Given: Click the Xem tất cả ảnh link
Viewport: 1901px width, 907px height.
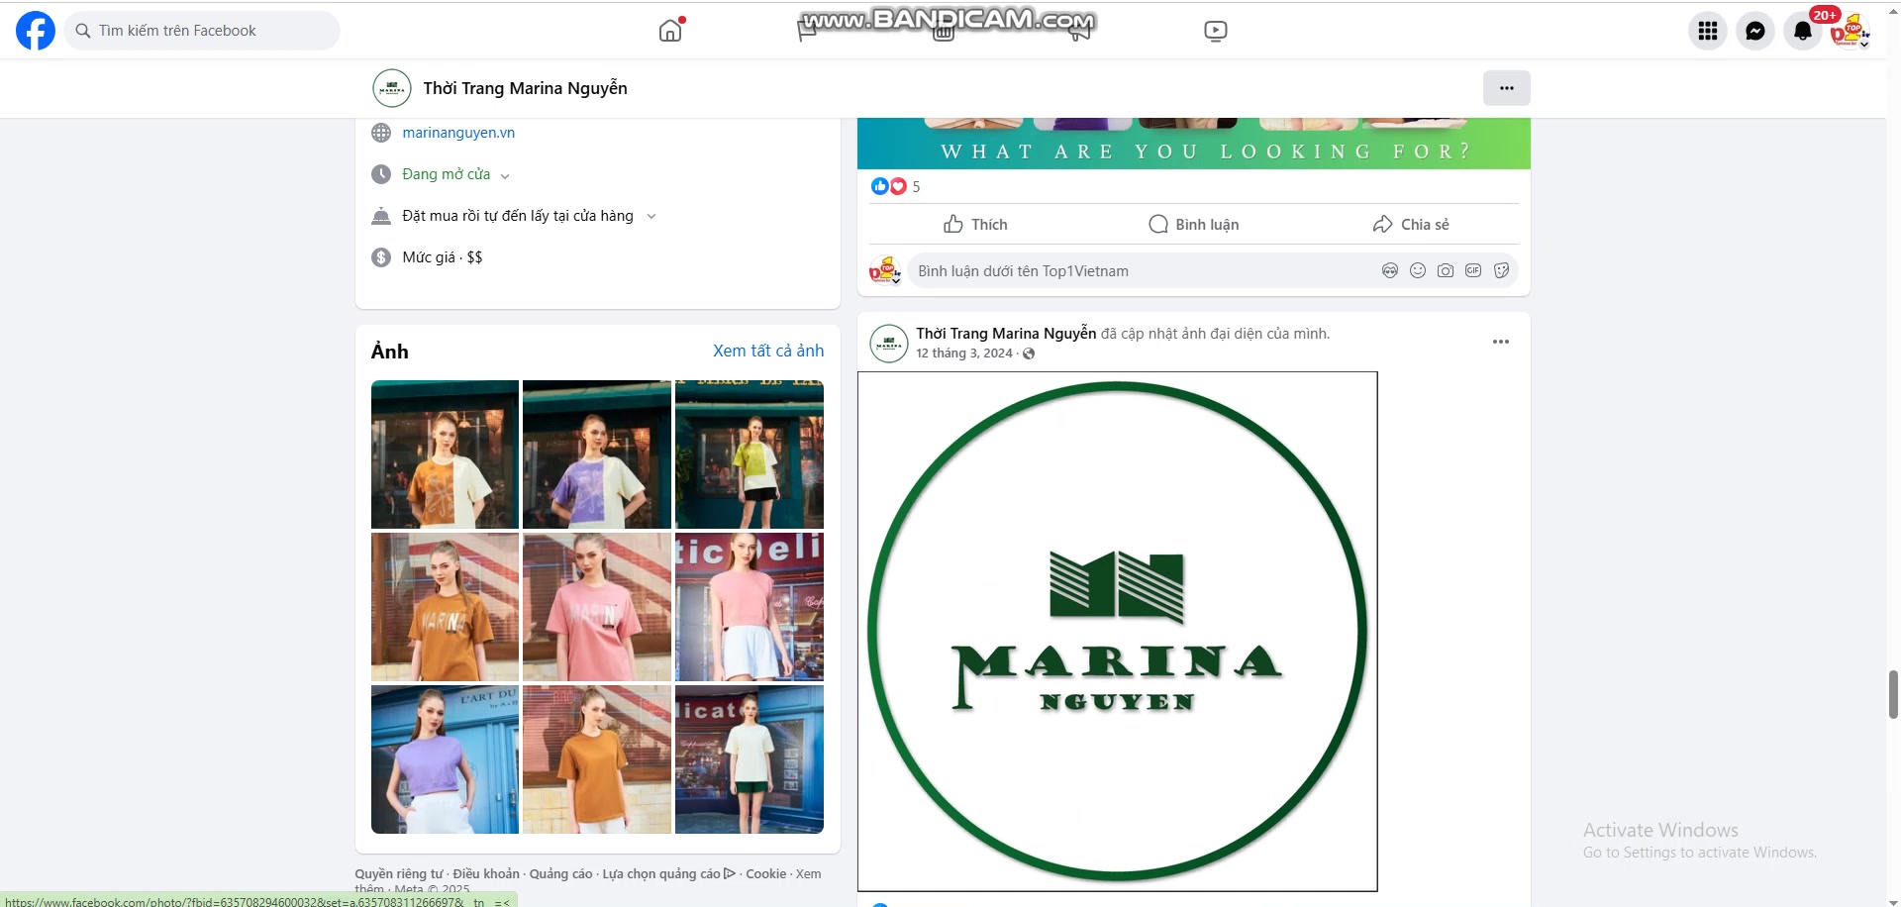Looking at the screenshot, I should 767,351.
